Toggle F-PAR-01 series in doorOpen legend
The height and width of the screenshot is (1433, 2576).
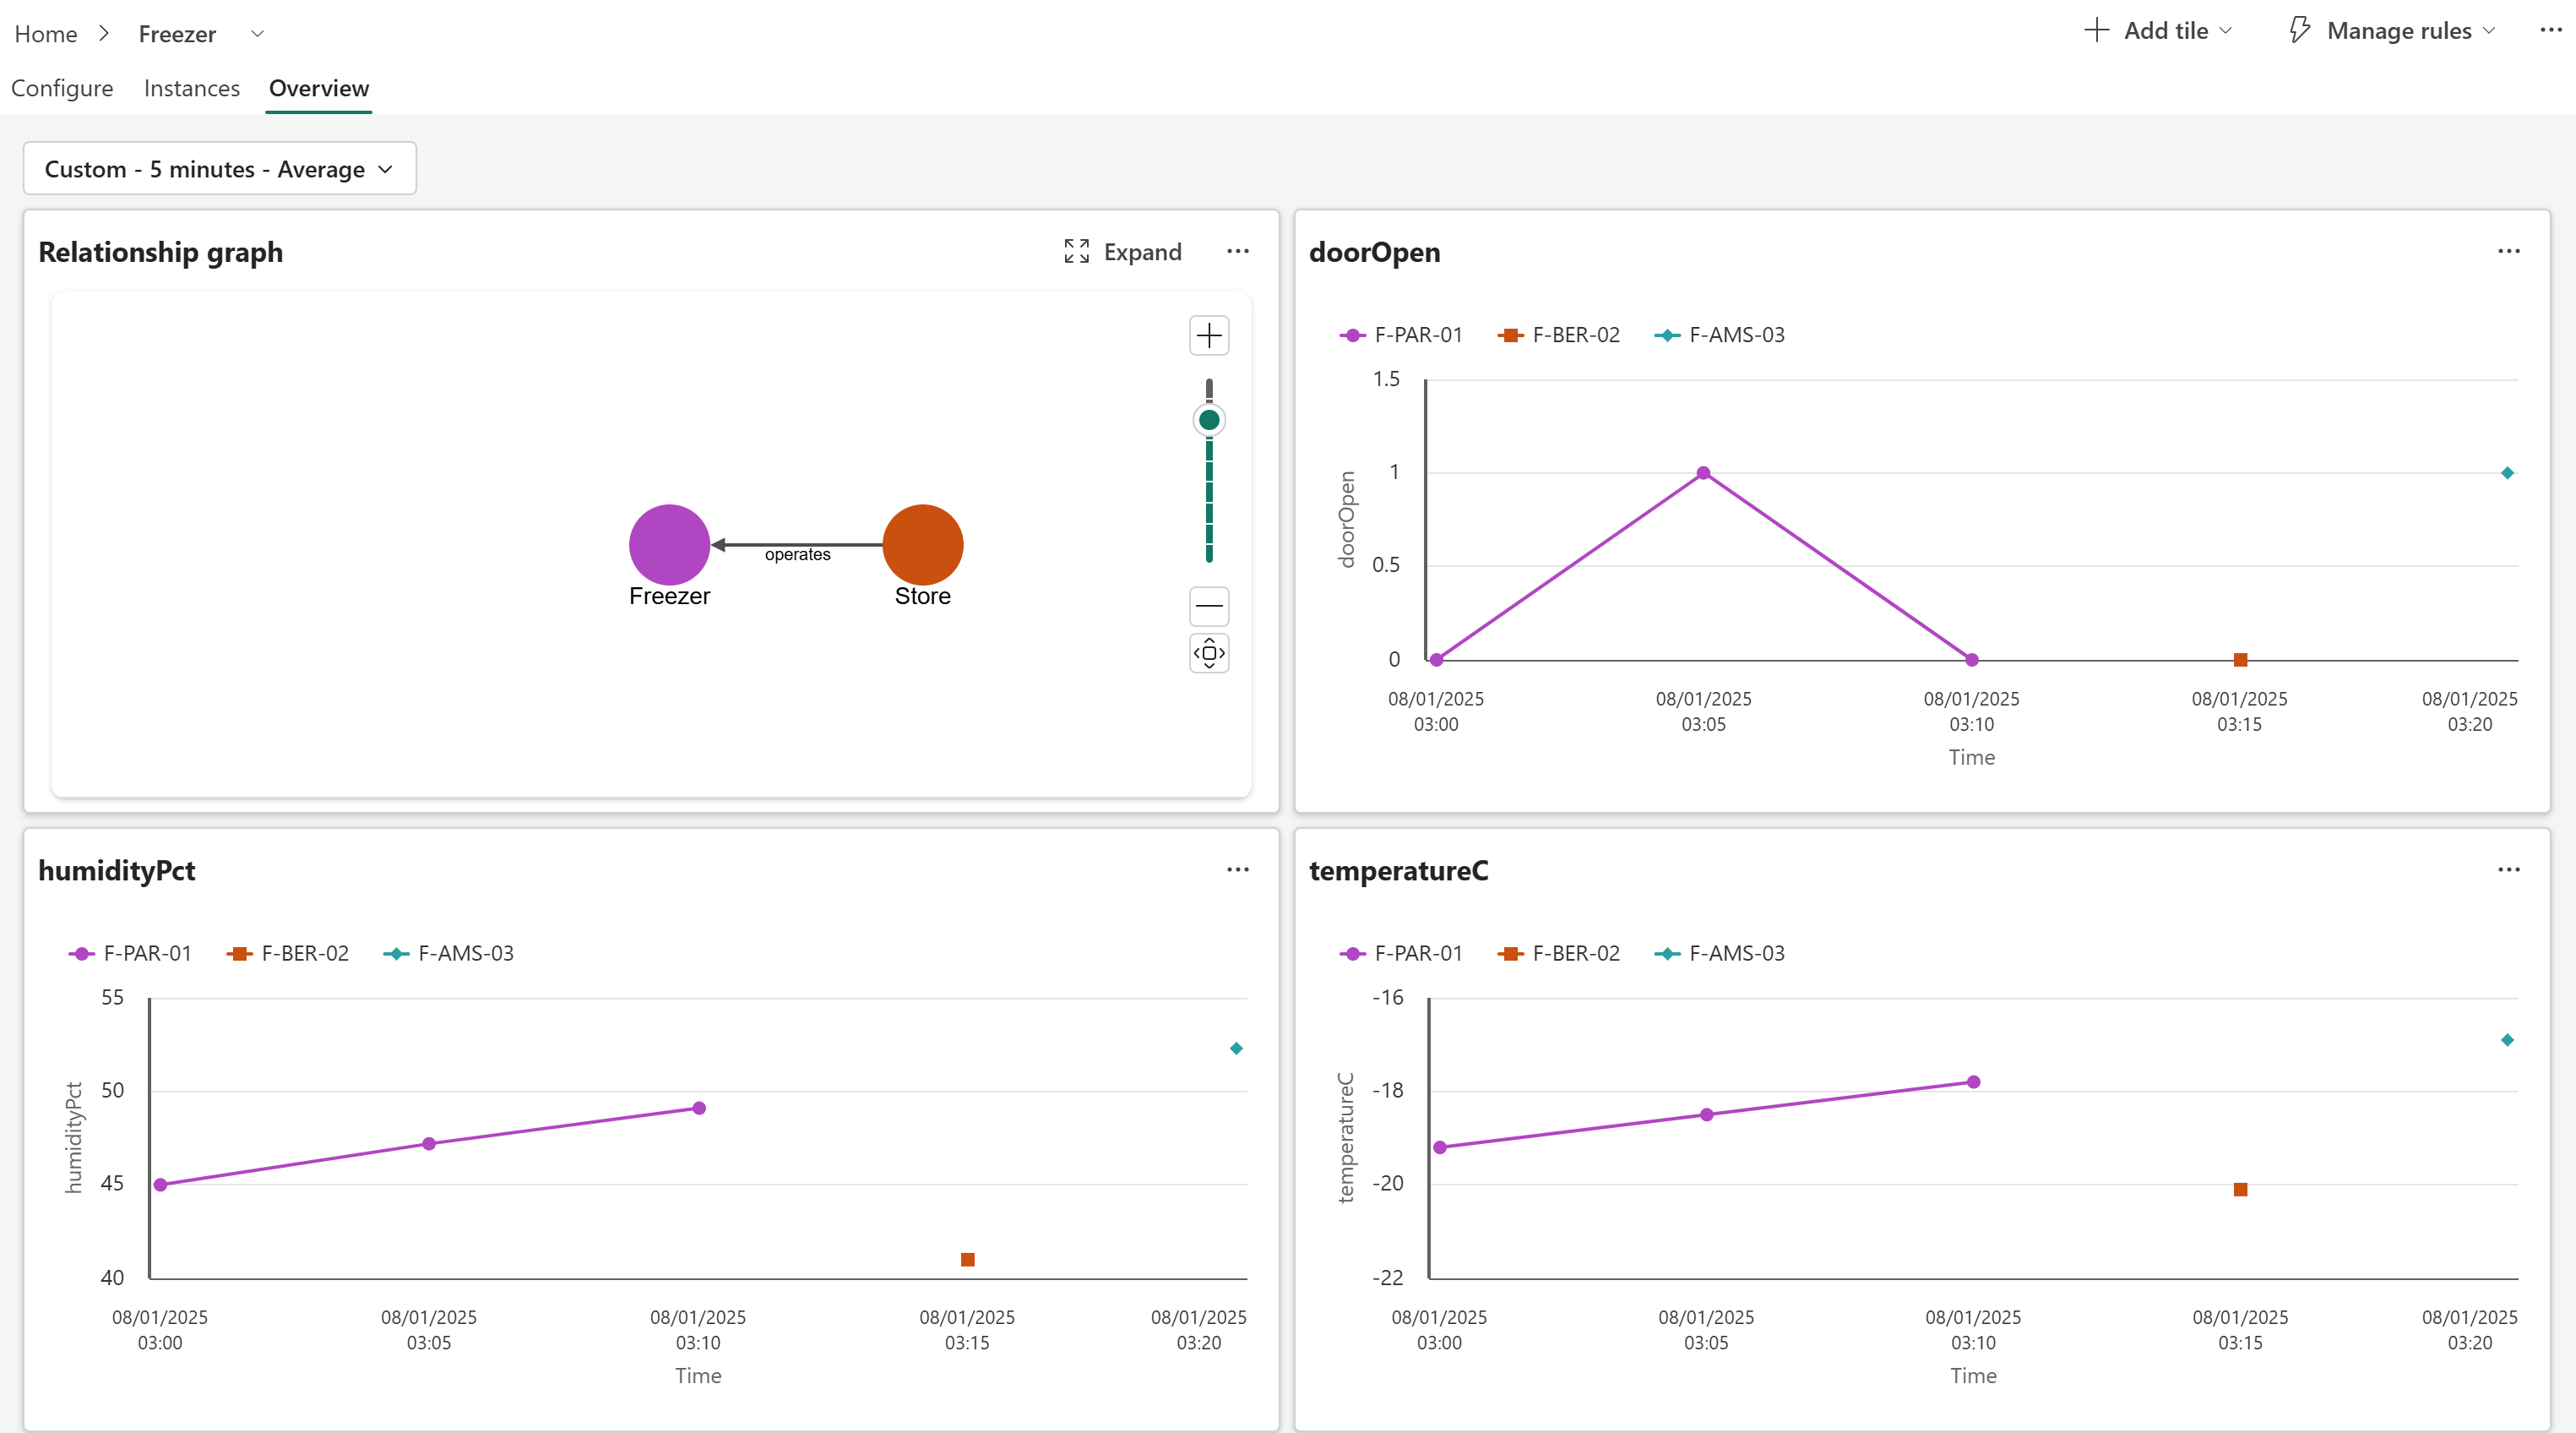point(1400,335)
